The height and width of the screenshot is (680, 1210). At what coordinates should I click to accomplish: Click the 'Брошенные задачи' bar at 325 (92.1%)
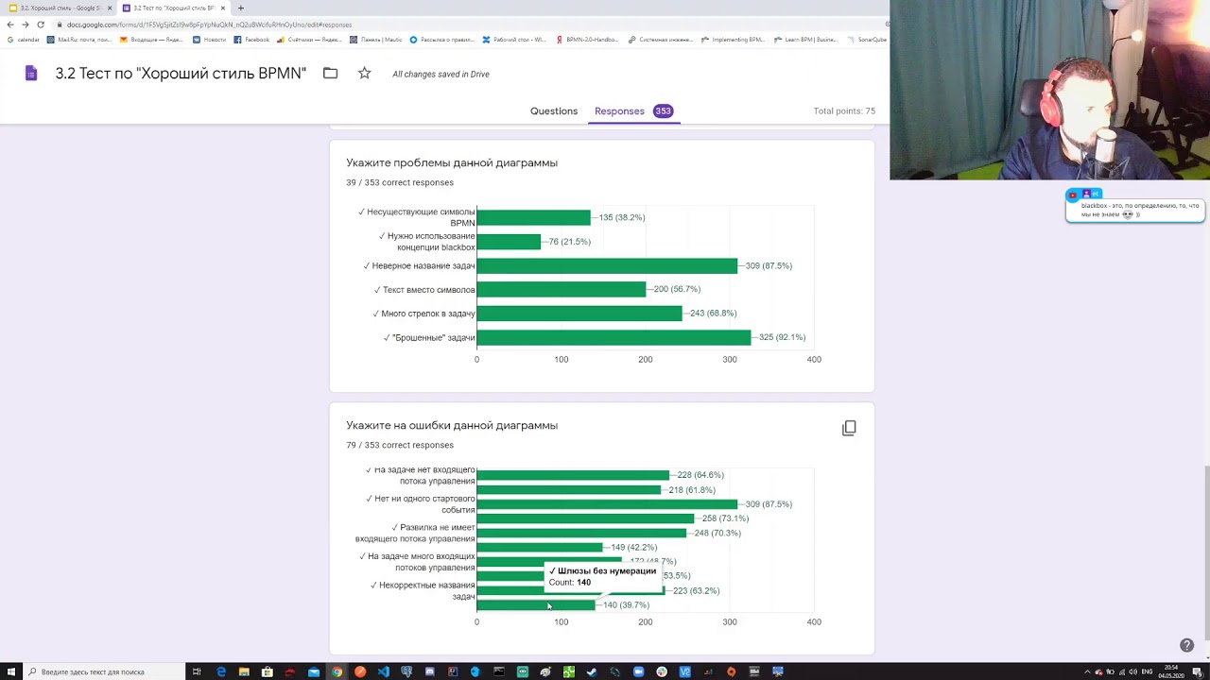click(x=614, y=337)
